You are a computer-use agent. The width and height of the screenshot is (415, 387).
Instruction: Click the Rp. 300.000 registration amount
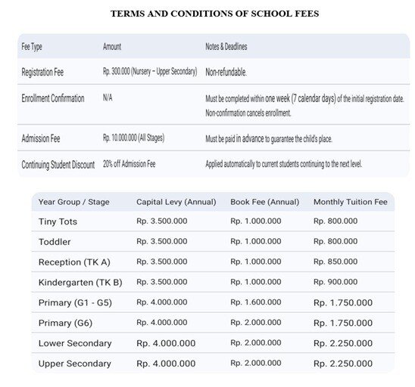(150, 71)
